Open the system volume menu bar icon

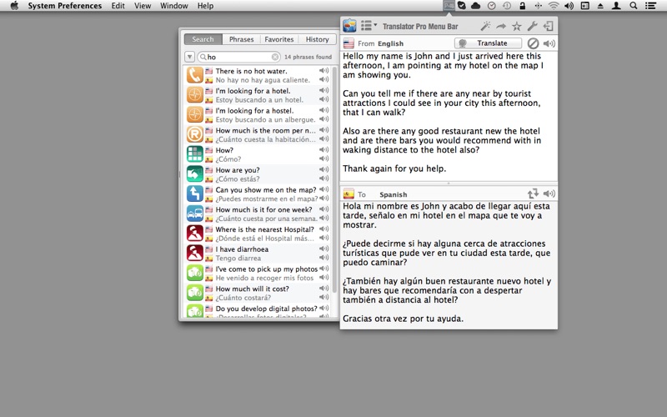click(x=569, y=6)
